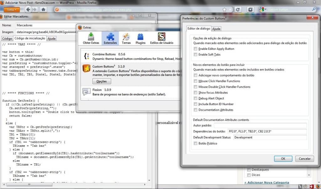This screenshot has height=189, width=321.
Task: Click the Firefox icon in status bar
Action: 318,186
